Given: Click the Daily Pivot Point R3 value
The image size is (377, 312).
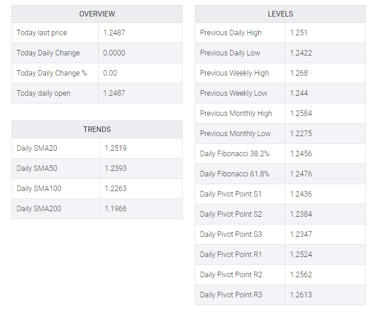Looking at the screenshot, I should 301,295.
